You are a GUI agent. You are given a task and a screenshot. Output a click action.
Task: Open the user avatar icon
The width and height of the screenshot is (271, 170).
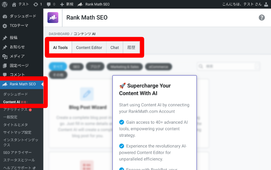point(267,4)
